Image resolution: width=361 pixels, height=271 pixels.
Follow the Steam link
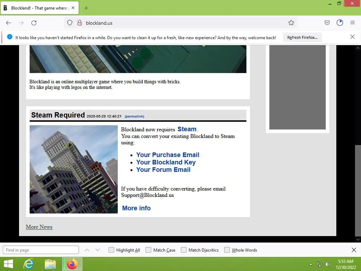pyautogui.click(x=187, y=129)
